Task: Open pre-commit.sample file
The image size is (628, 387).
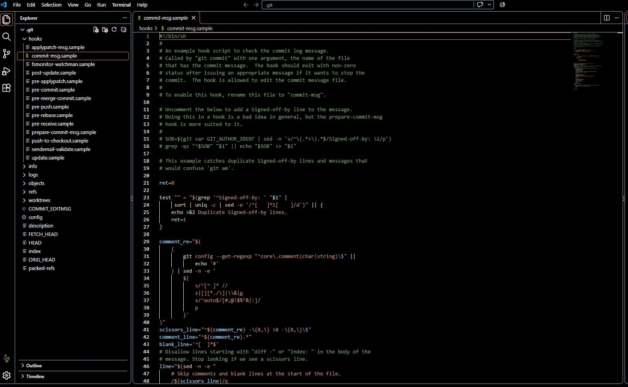Action: point(53,90)
